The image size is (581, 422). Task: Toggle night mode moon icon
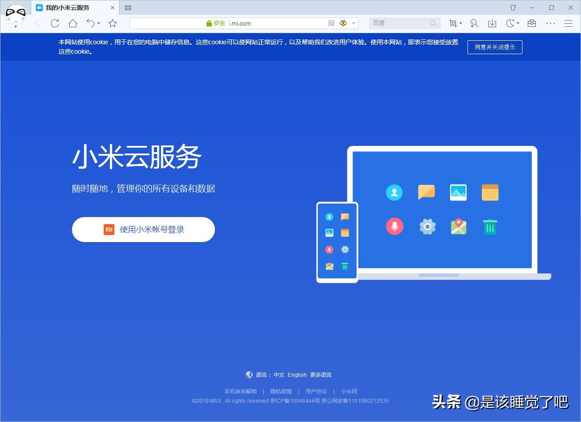point(510,23)
